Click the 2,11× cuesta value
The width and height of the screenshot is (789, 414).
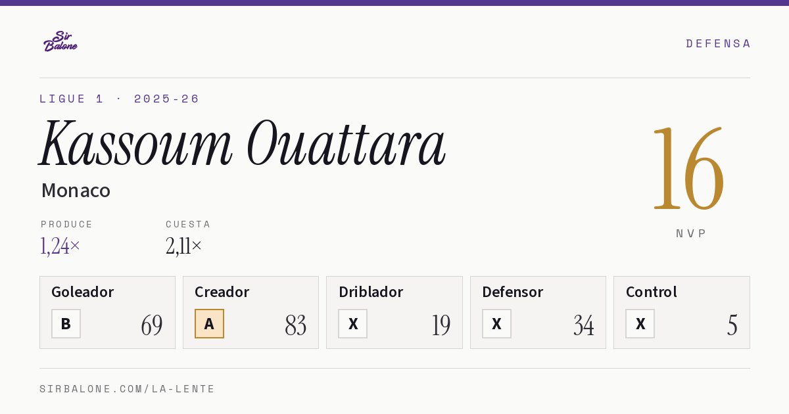pos(184,246)
